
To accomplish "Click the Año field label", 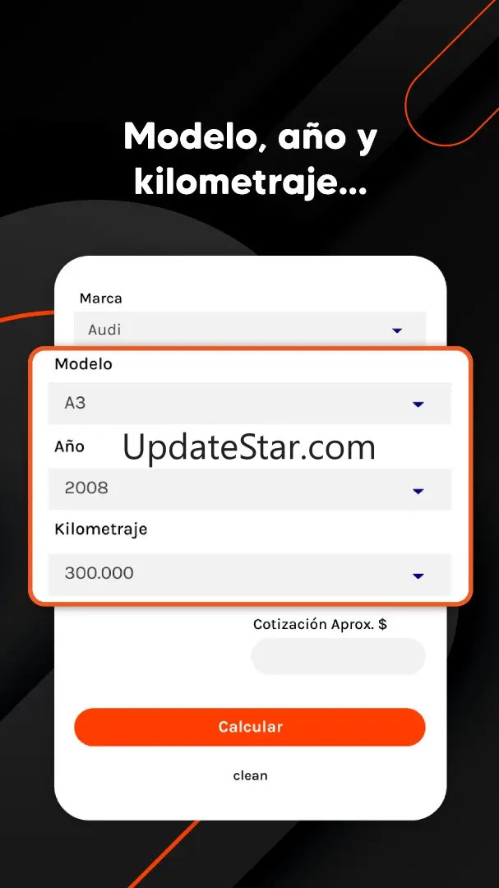I will [69, 446].
